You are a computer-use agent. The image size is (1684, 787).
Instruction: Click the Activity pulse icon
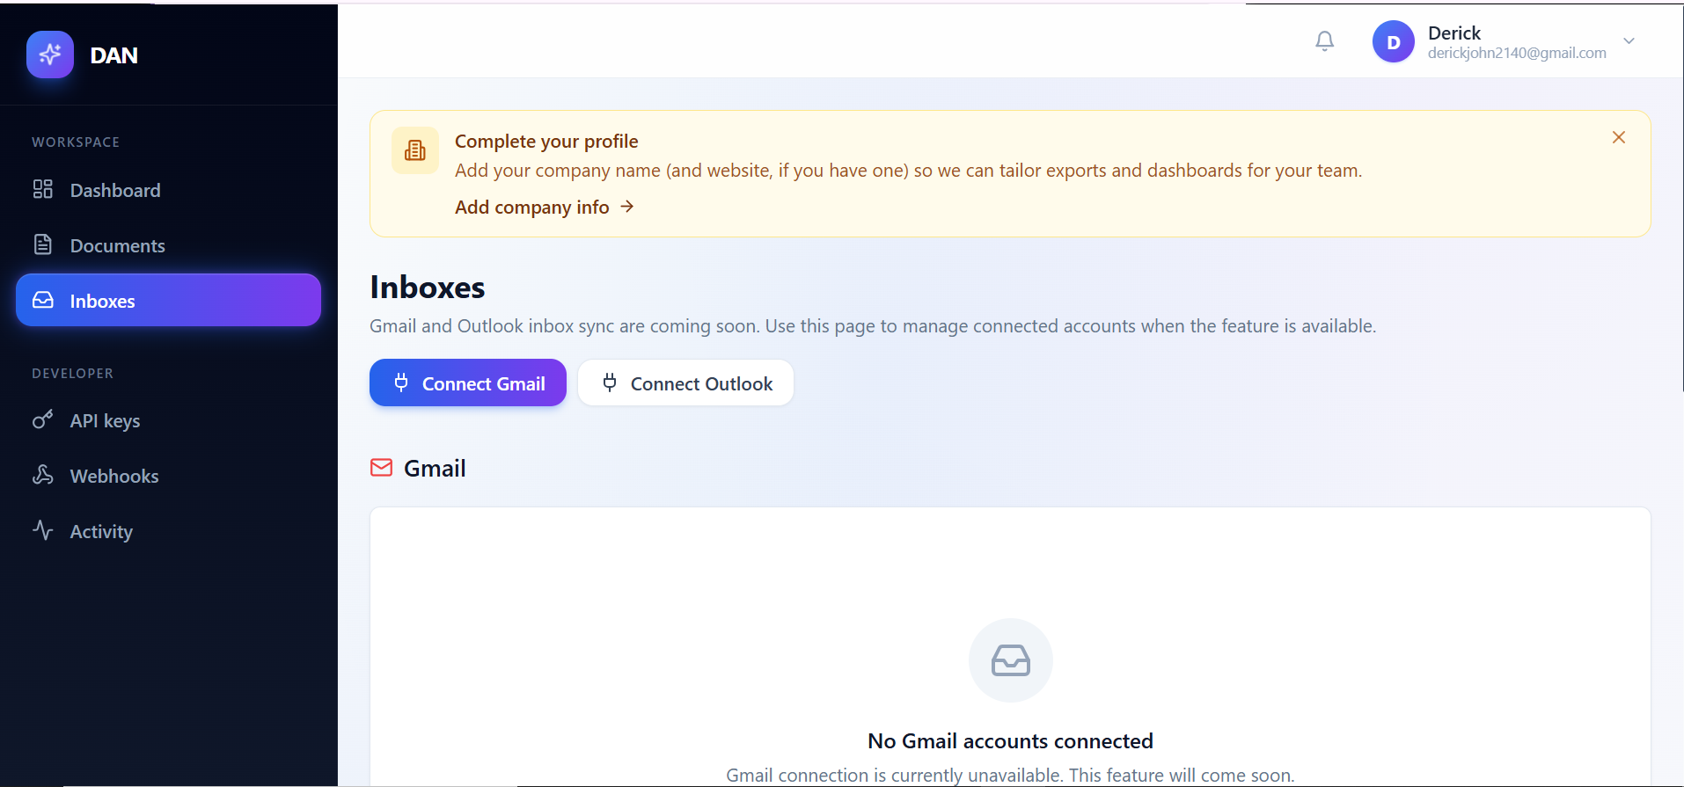pos(43,530)
